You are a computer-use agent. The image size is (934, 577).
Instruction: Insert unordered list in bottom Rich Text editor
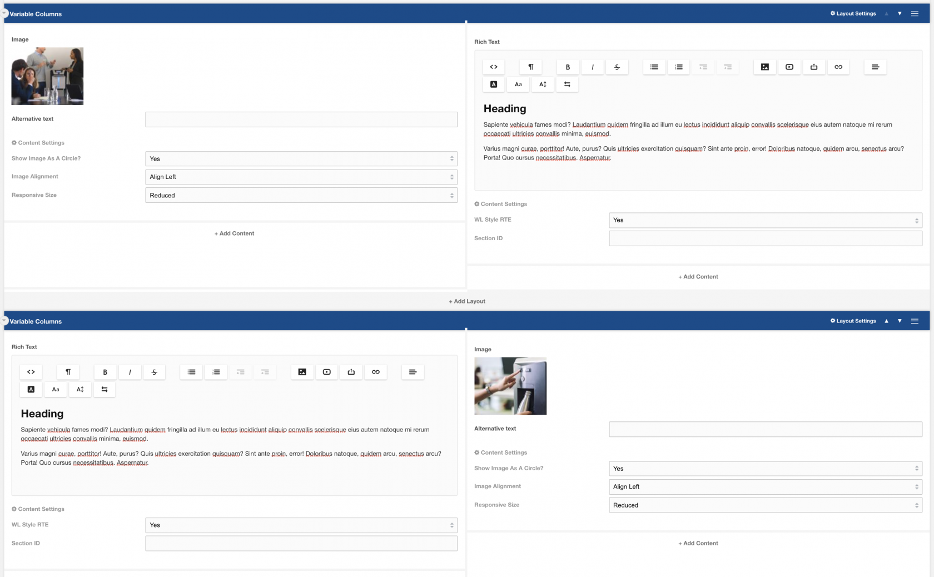click(191, 372)
